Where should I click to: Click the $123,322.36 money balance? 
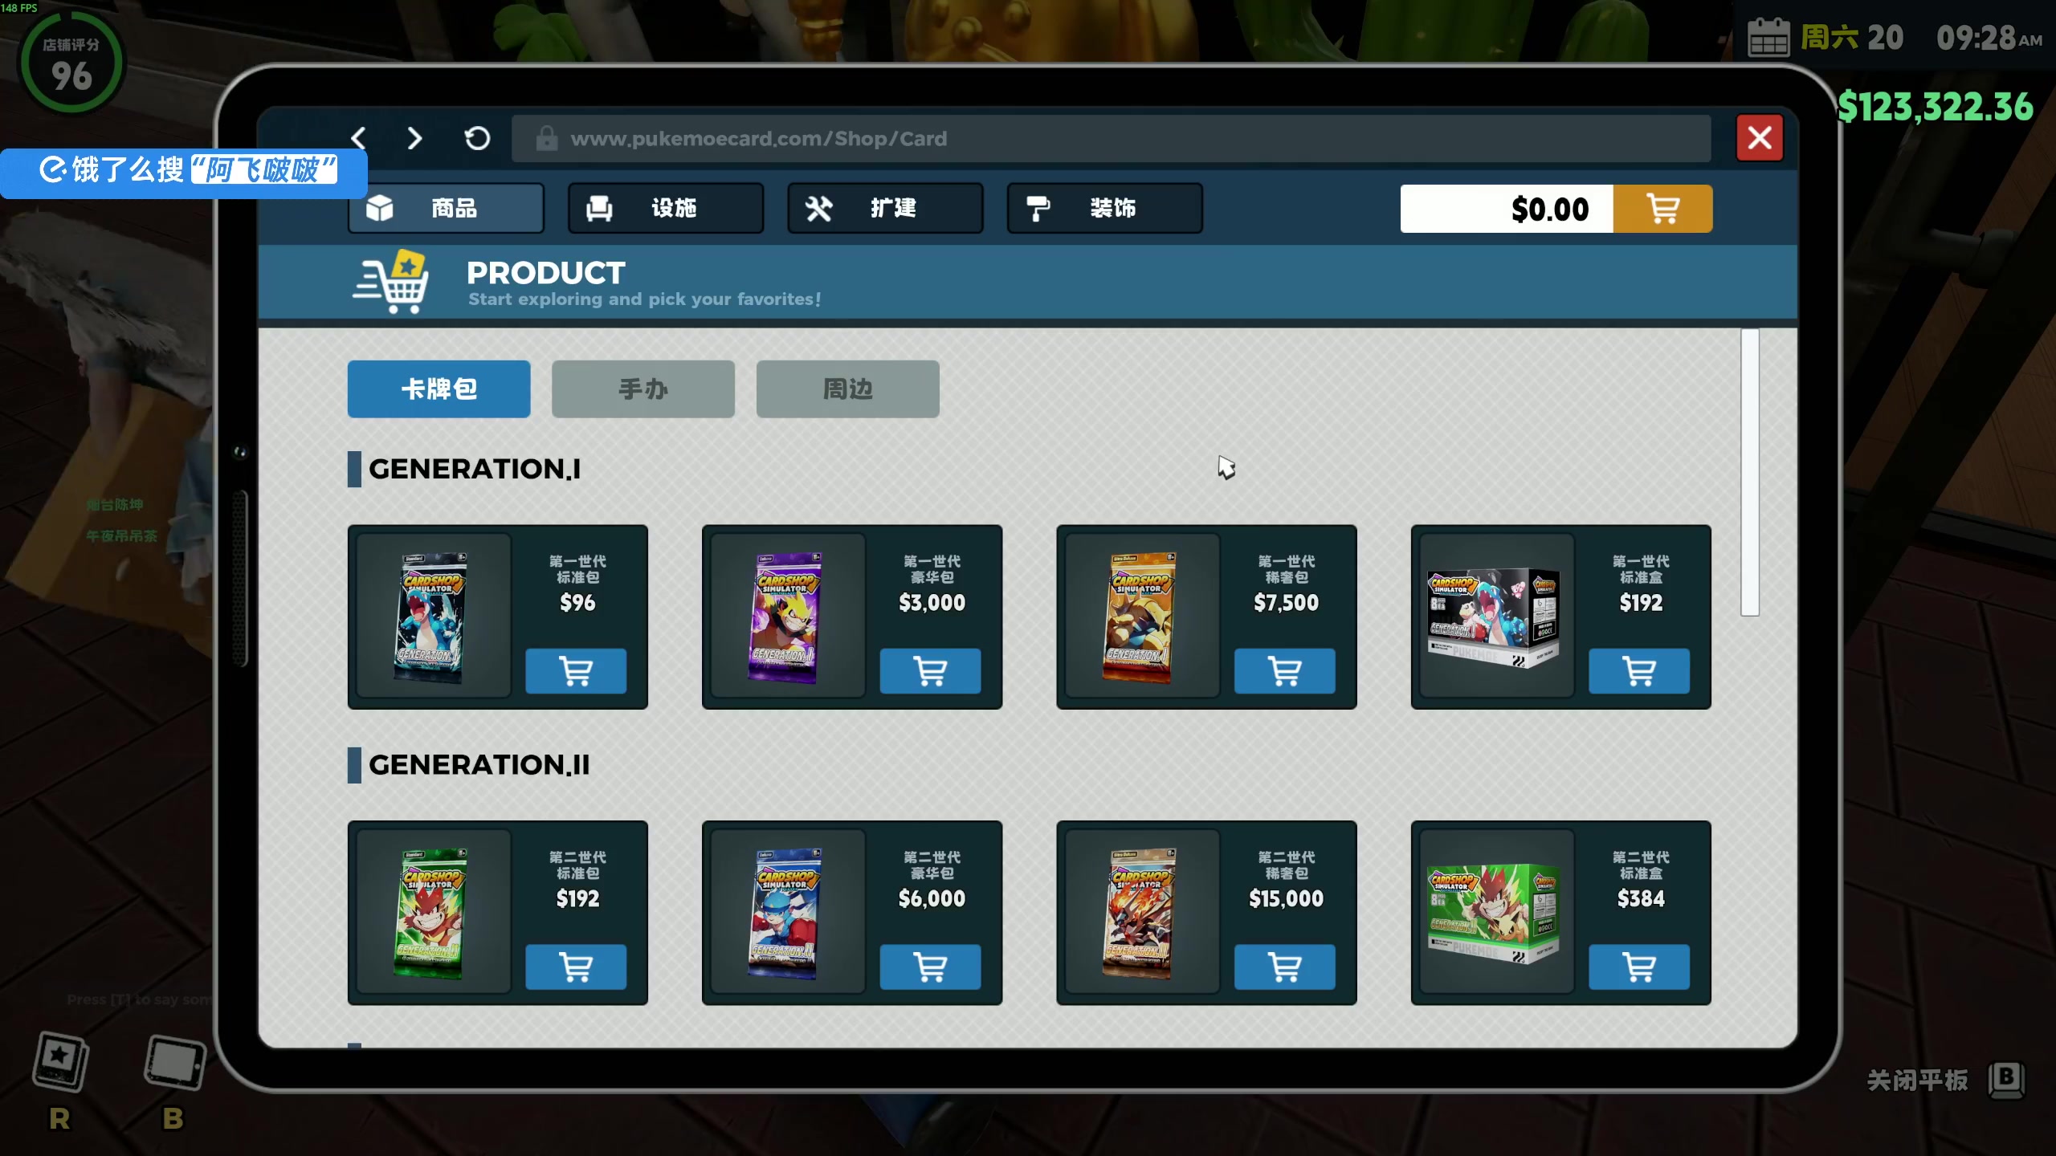point(1936,106)
